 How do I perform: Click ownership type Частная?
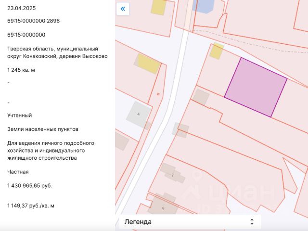[x=18, y=172]
